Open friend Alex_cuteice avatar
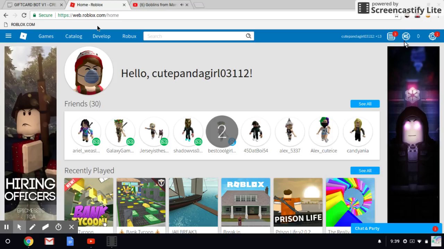This screenshot has height=249, width=444. click(x=324, y=131)
